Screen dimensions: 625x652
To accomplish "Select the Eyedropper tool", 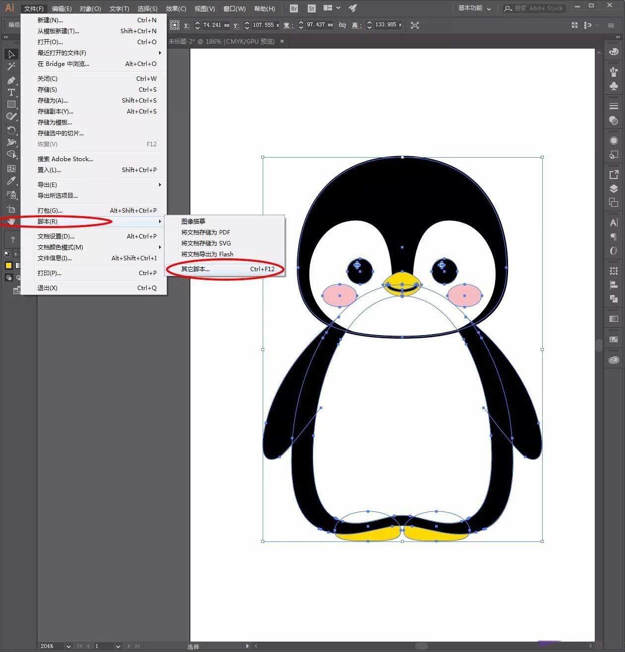I will click(x=11, y=181).
